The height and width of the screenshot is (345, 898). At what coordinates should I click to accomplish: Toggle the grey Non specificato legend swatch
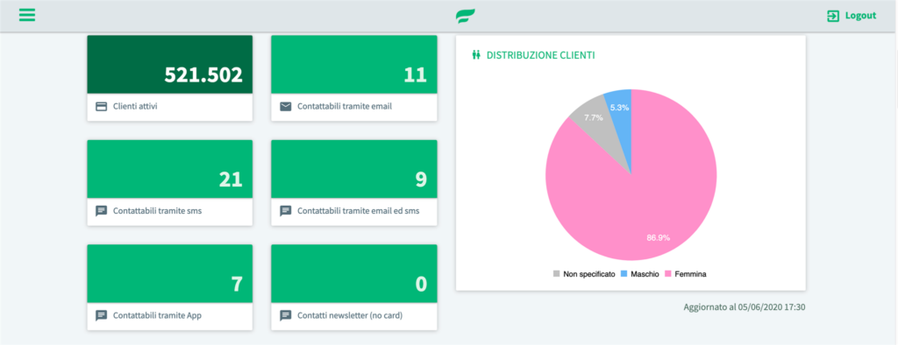pos(557,274)
